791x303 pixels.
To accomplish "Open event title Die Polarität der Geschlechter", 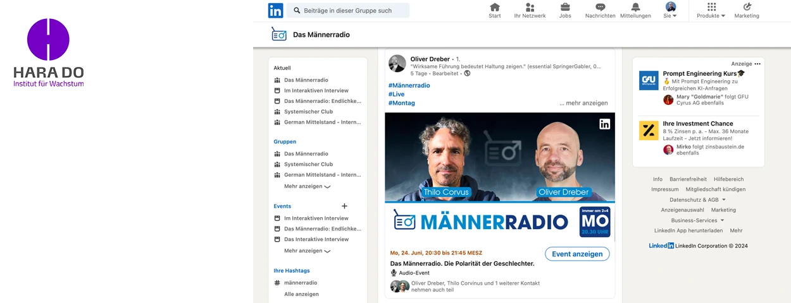I will pos(462,263).
